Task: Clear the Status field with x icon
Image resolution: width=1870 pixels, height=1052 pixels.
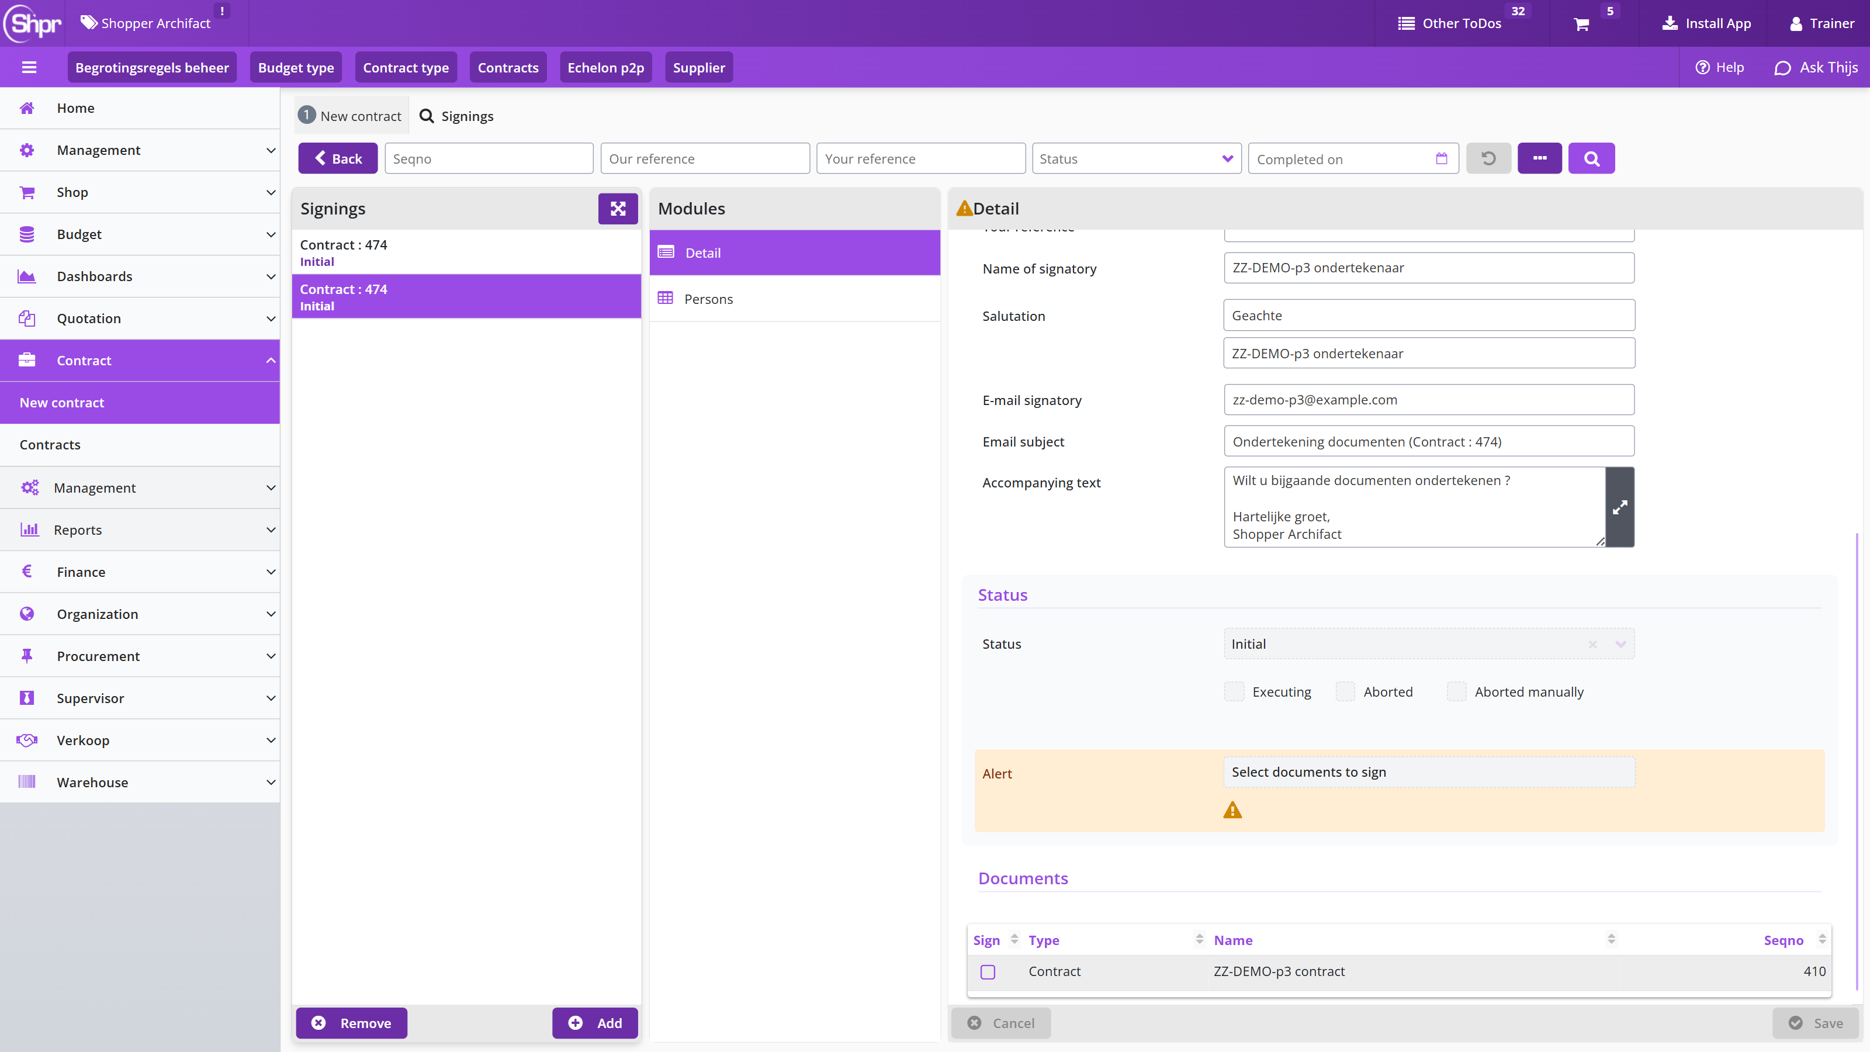Action: [1592, 644]
